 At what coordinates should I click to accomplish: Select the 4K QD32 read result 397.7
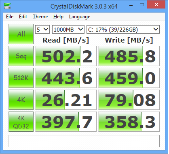click(x=66, y=122)
